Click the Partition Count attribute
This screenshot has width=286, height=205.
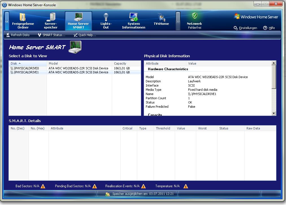pos(156,98)
